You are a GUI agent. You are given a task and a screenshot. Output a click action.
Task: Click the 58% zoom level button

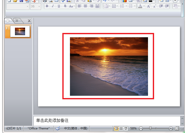(133, 128)
